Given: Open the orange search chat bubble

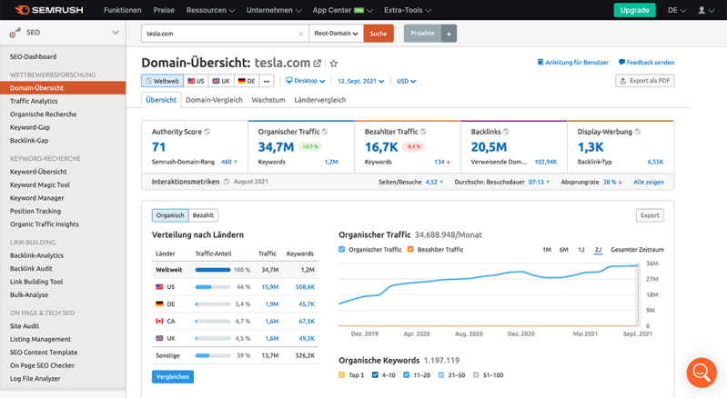Looking at the screenshot, I should click(702, 372).
